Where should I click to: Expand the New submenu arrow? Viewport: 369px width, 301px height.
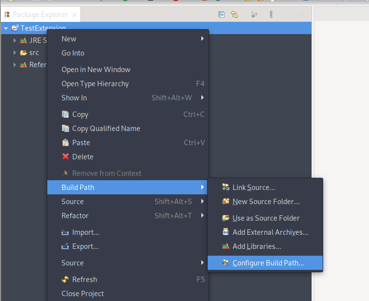coord(202,39)
